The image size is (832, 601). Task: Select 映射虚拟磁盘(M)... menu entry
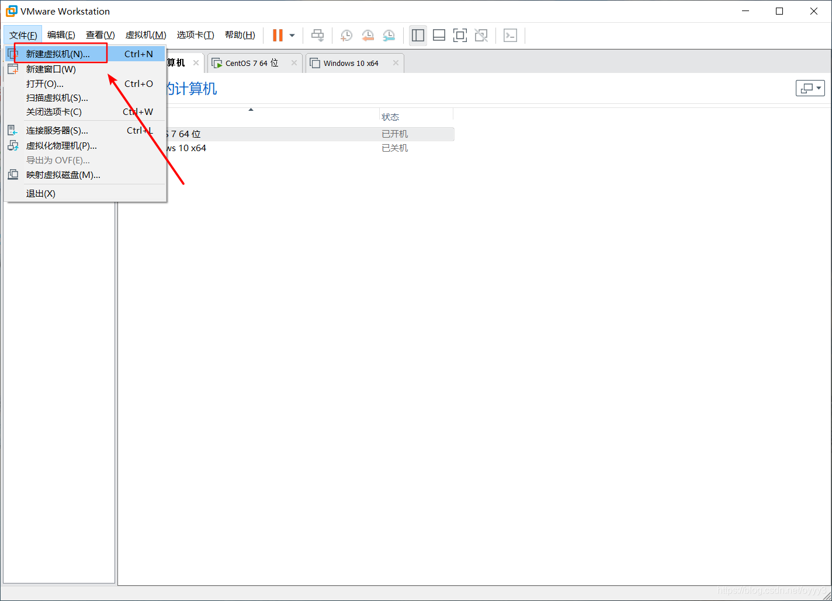pos(85,174)
